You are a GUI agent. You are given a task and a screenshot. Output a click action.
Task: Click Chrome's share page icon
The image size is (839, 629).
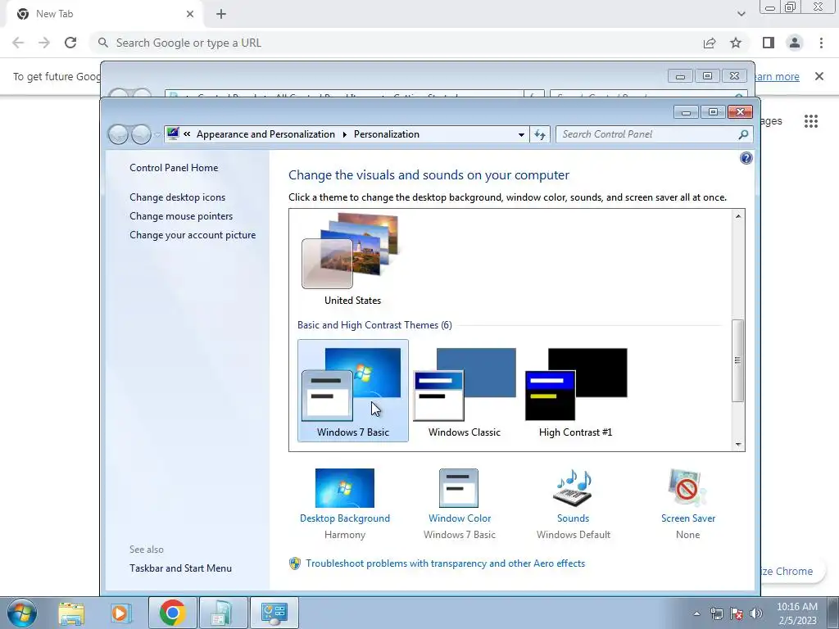pyautogui.click(x=710, y=43)
